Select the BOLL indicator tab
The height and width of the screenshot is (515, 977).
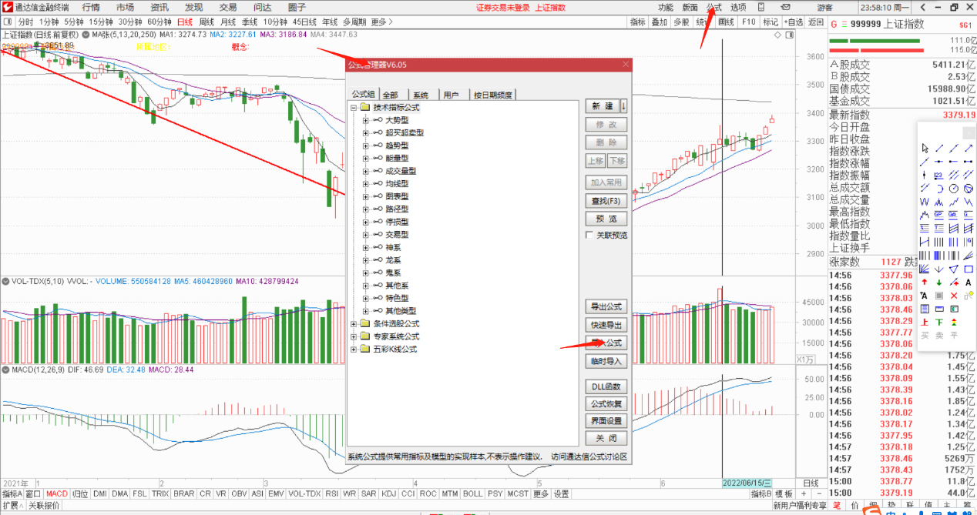[x=472, y=493]
